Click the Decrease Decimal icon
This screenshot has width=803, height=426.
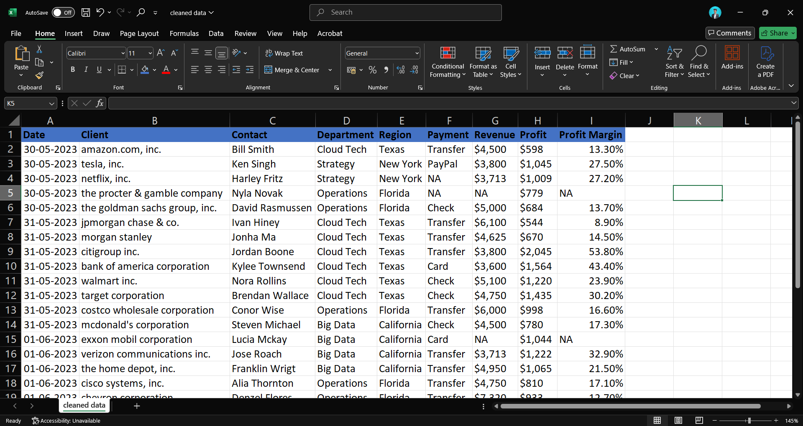[x=414, y=70]
